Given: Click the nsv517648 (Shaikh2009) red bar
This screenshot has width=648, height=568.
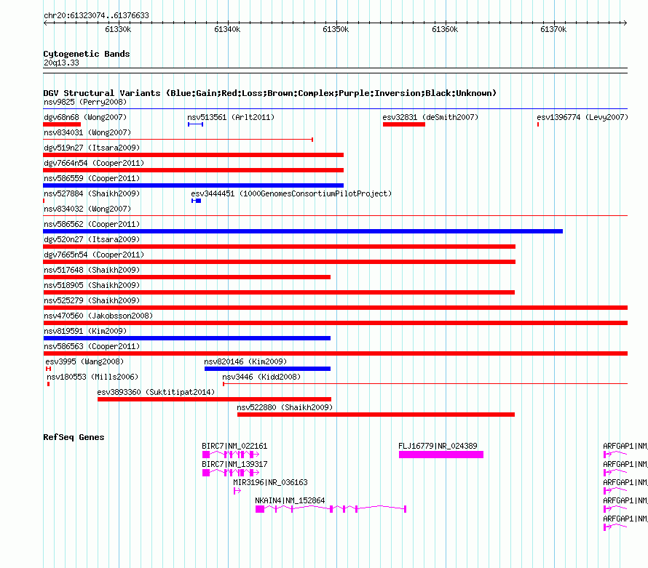Looking at the screenshot, I should pos(187,277).
